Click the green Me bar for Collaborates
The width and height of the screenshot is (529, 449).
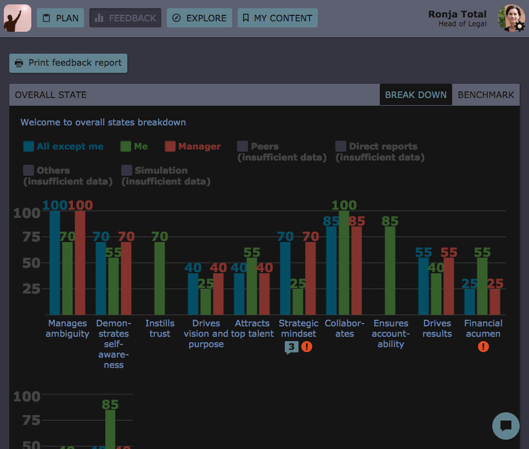[344, 263]
